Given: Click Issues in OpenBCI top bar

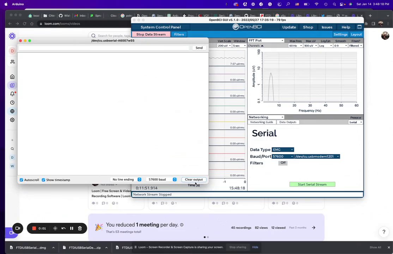Looking at the screenshot, I should click(x=327, y=27).
